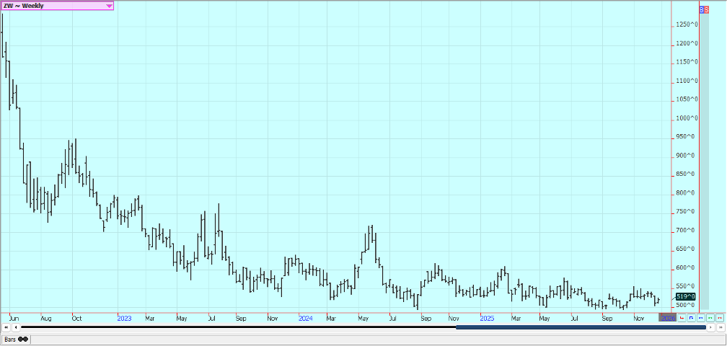Jump to the most recent chart data

720,327
